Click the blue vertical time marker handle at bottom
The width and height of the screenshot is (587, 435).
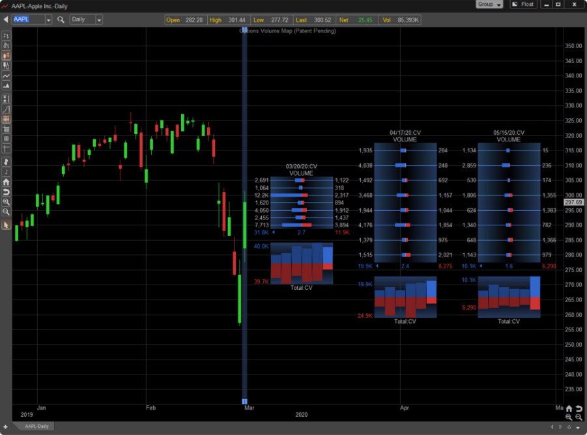tap(244, 401)
